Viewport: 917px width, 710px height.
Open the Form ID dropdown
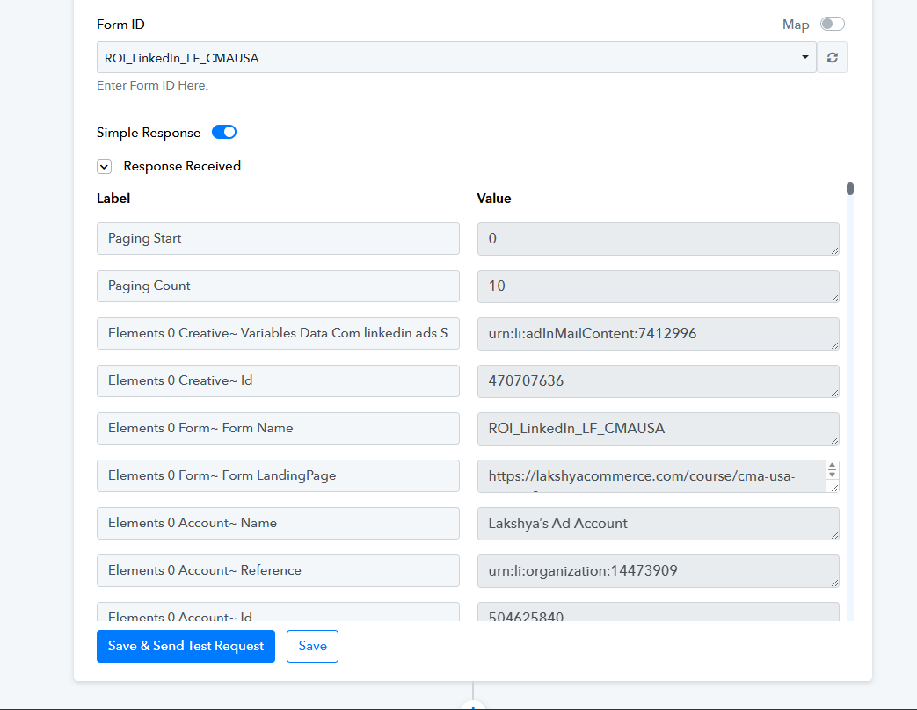tap(456, 57)
